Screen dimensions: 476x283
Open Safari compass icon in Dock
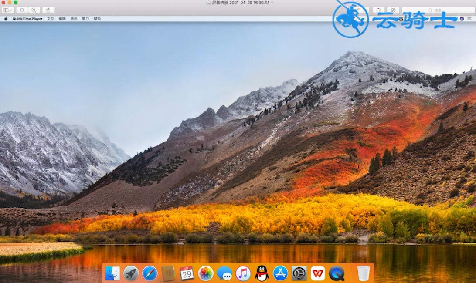[x=150, y=273]
